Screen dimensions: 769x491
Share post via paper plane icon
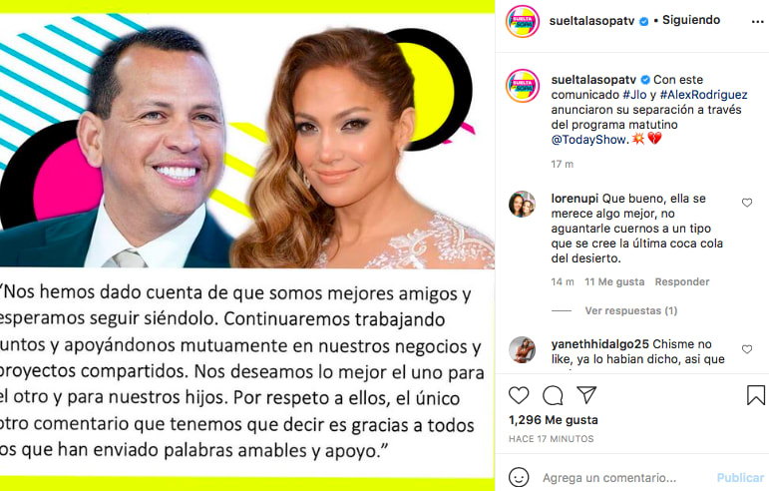click(x=586, y=395)
